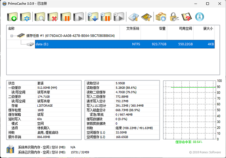This screenshot has width=226, height=158.
Task: Open invisible memory management (chip and wrench icon)
Action: pyautogui.click(x=146, y=17)
